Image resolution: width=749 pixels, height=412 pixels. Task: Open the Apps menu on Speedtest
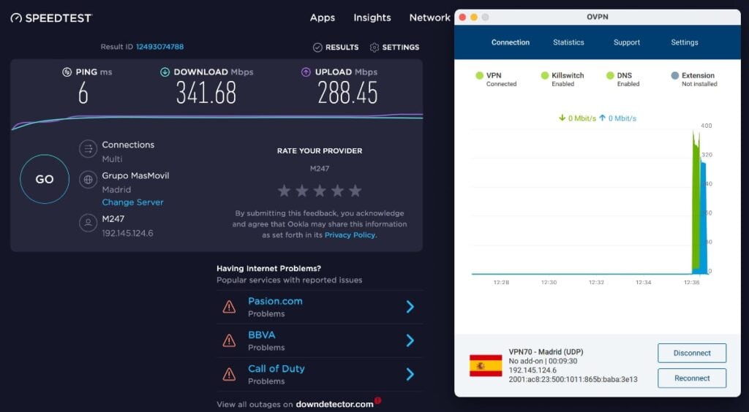323,18
